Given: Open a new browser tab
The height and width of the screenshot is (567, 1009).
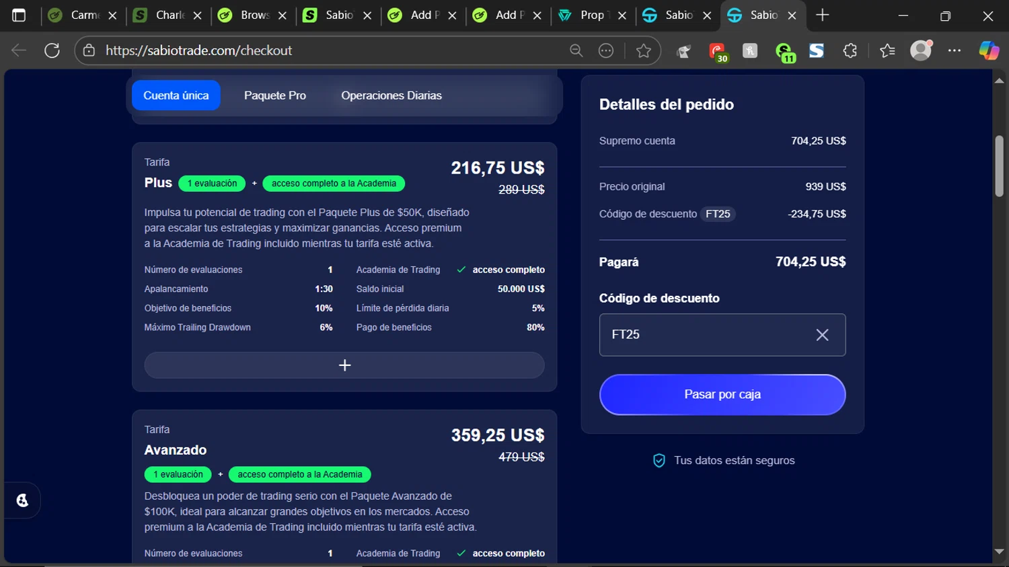Looking at the screenshot, I should 822,15.
